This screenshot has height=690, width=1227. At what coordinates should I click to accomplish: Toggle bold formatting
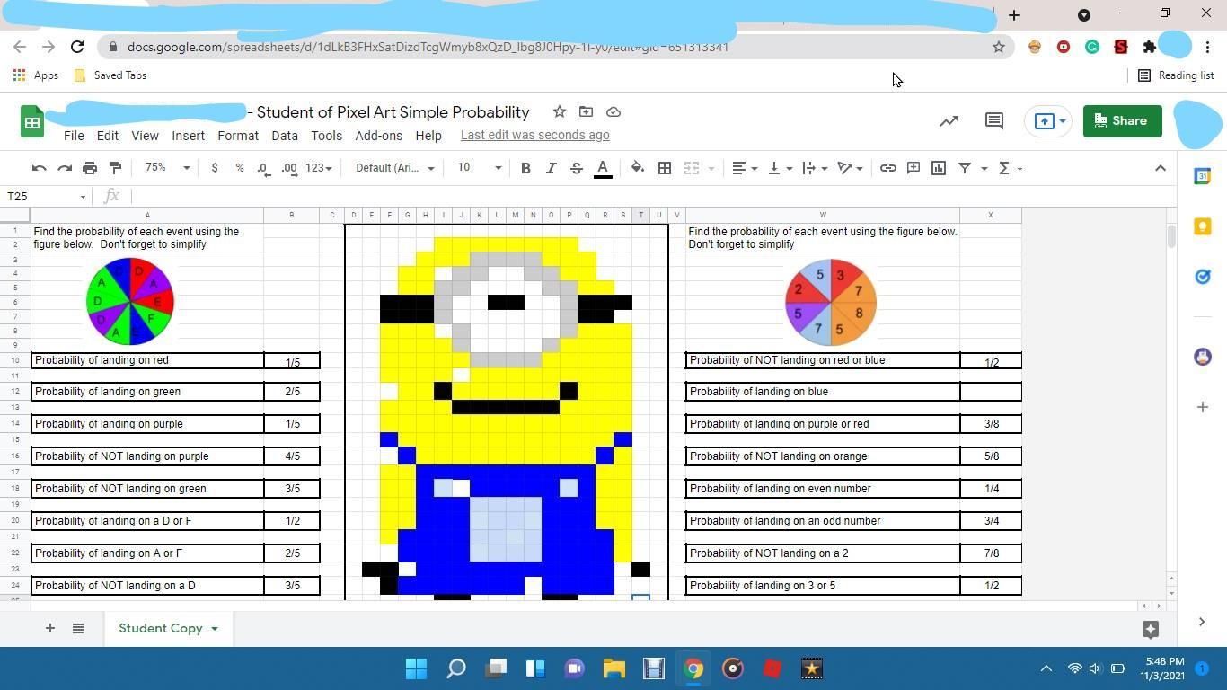pos(525,168)
